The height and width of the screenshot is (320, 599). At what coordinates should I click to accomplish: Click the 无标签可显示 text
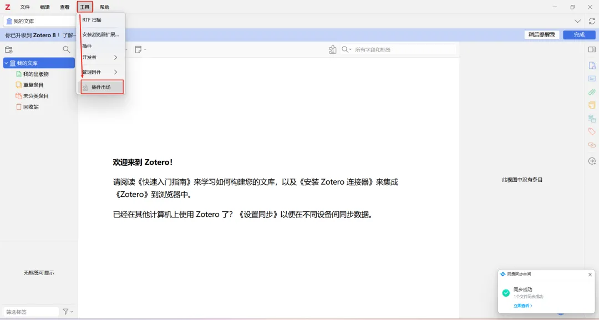click(x=39, y=273)
